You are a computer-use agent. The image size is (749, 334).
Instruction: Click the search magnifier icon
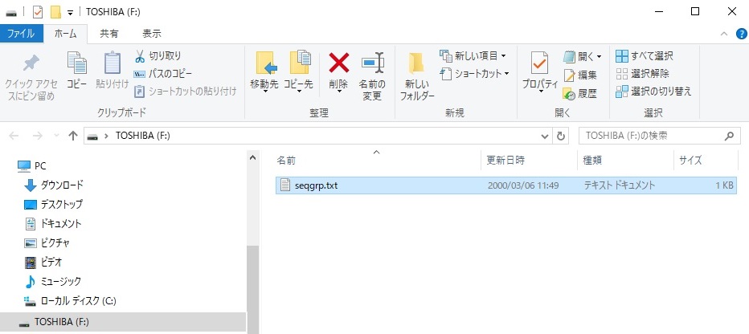click(729, 136)
